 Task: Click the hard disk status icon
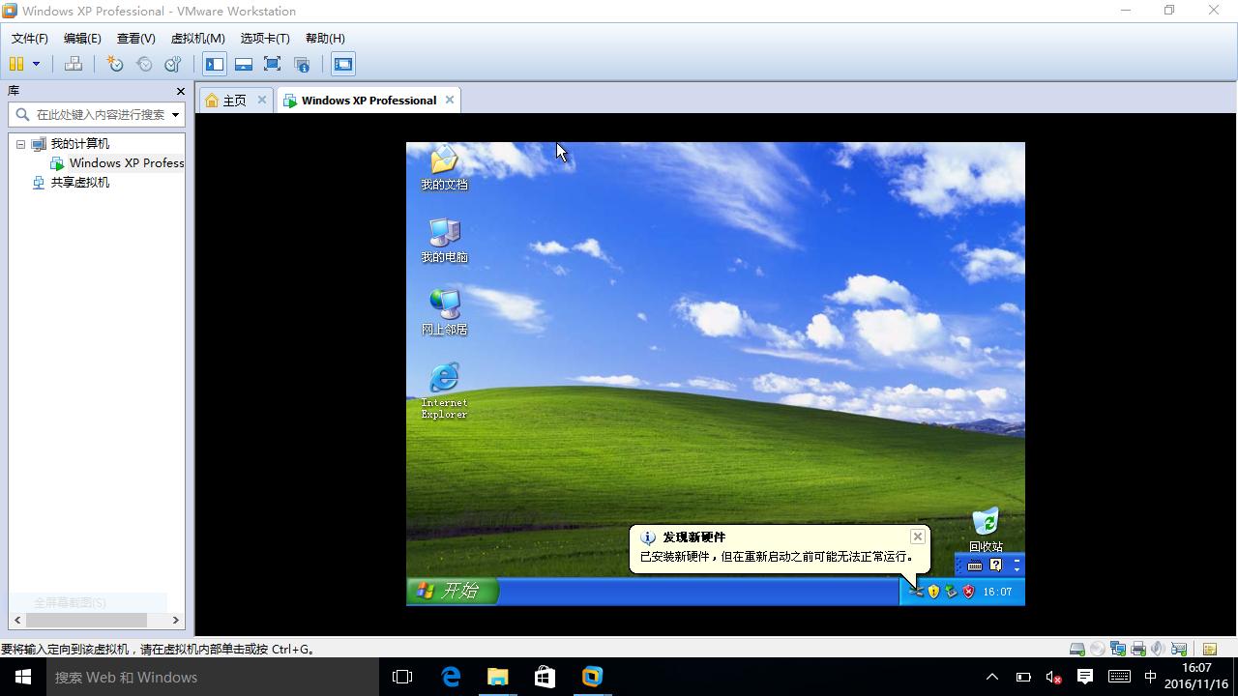point(1076,648)
